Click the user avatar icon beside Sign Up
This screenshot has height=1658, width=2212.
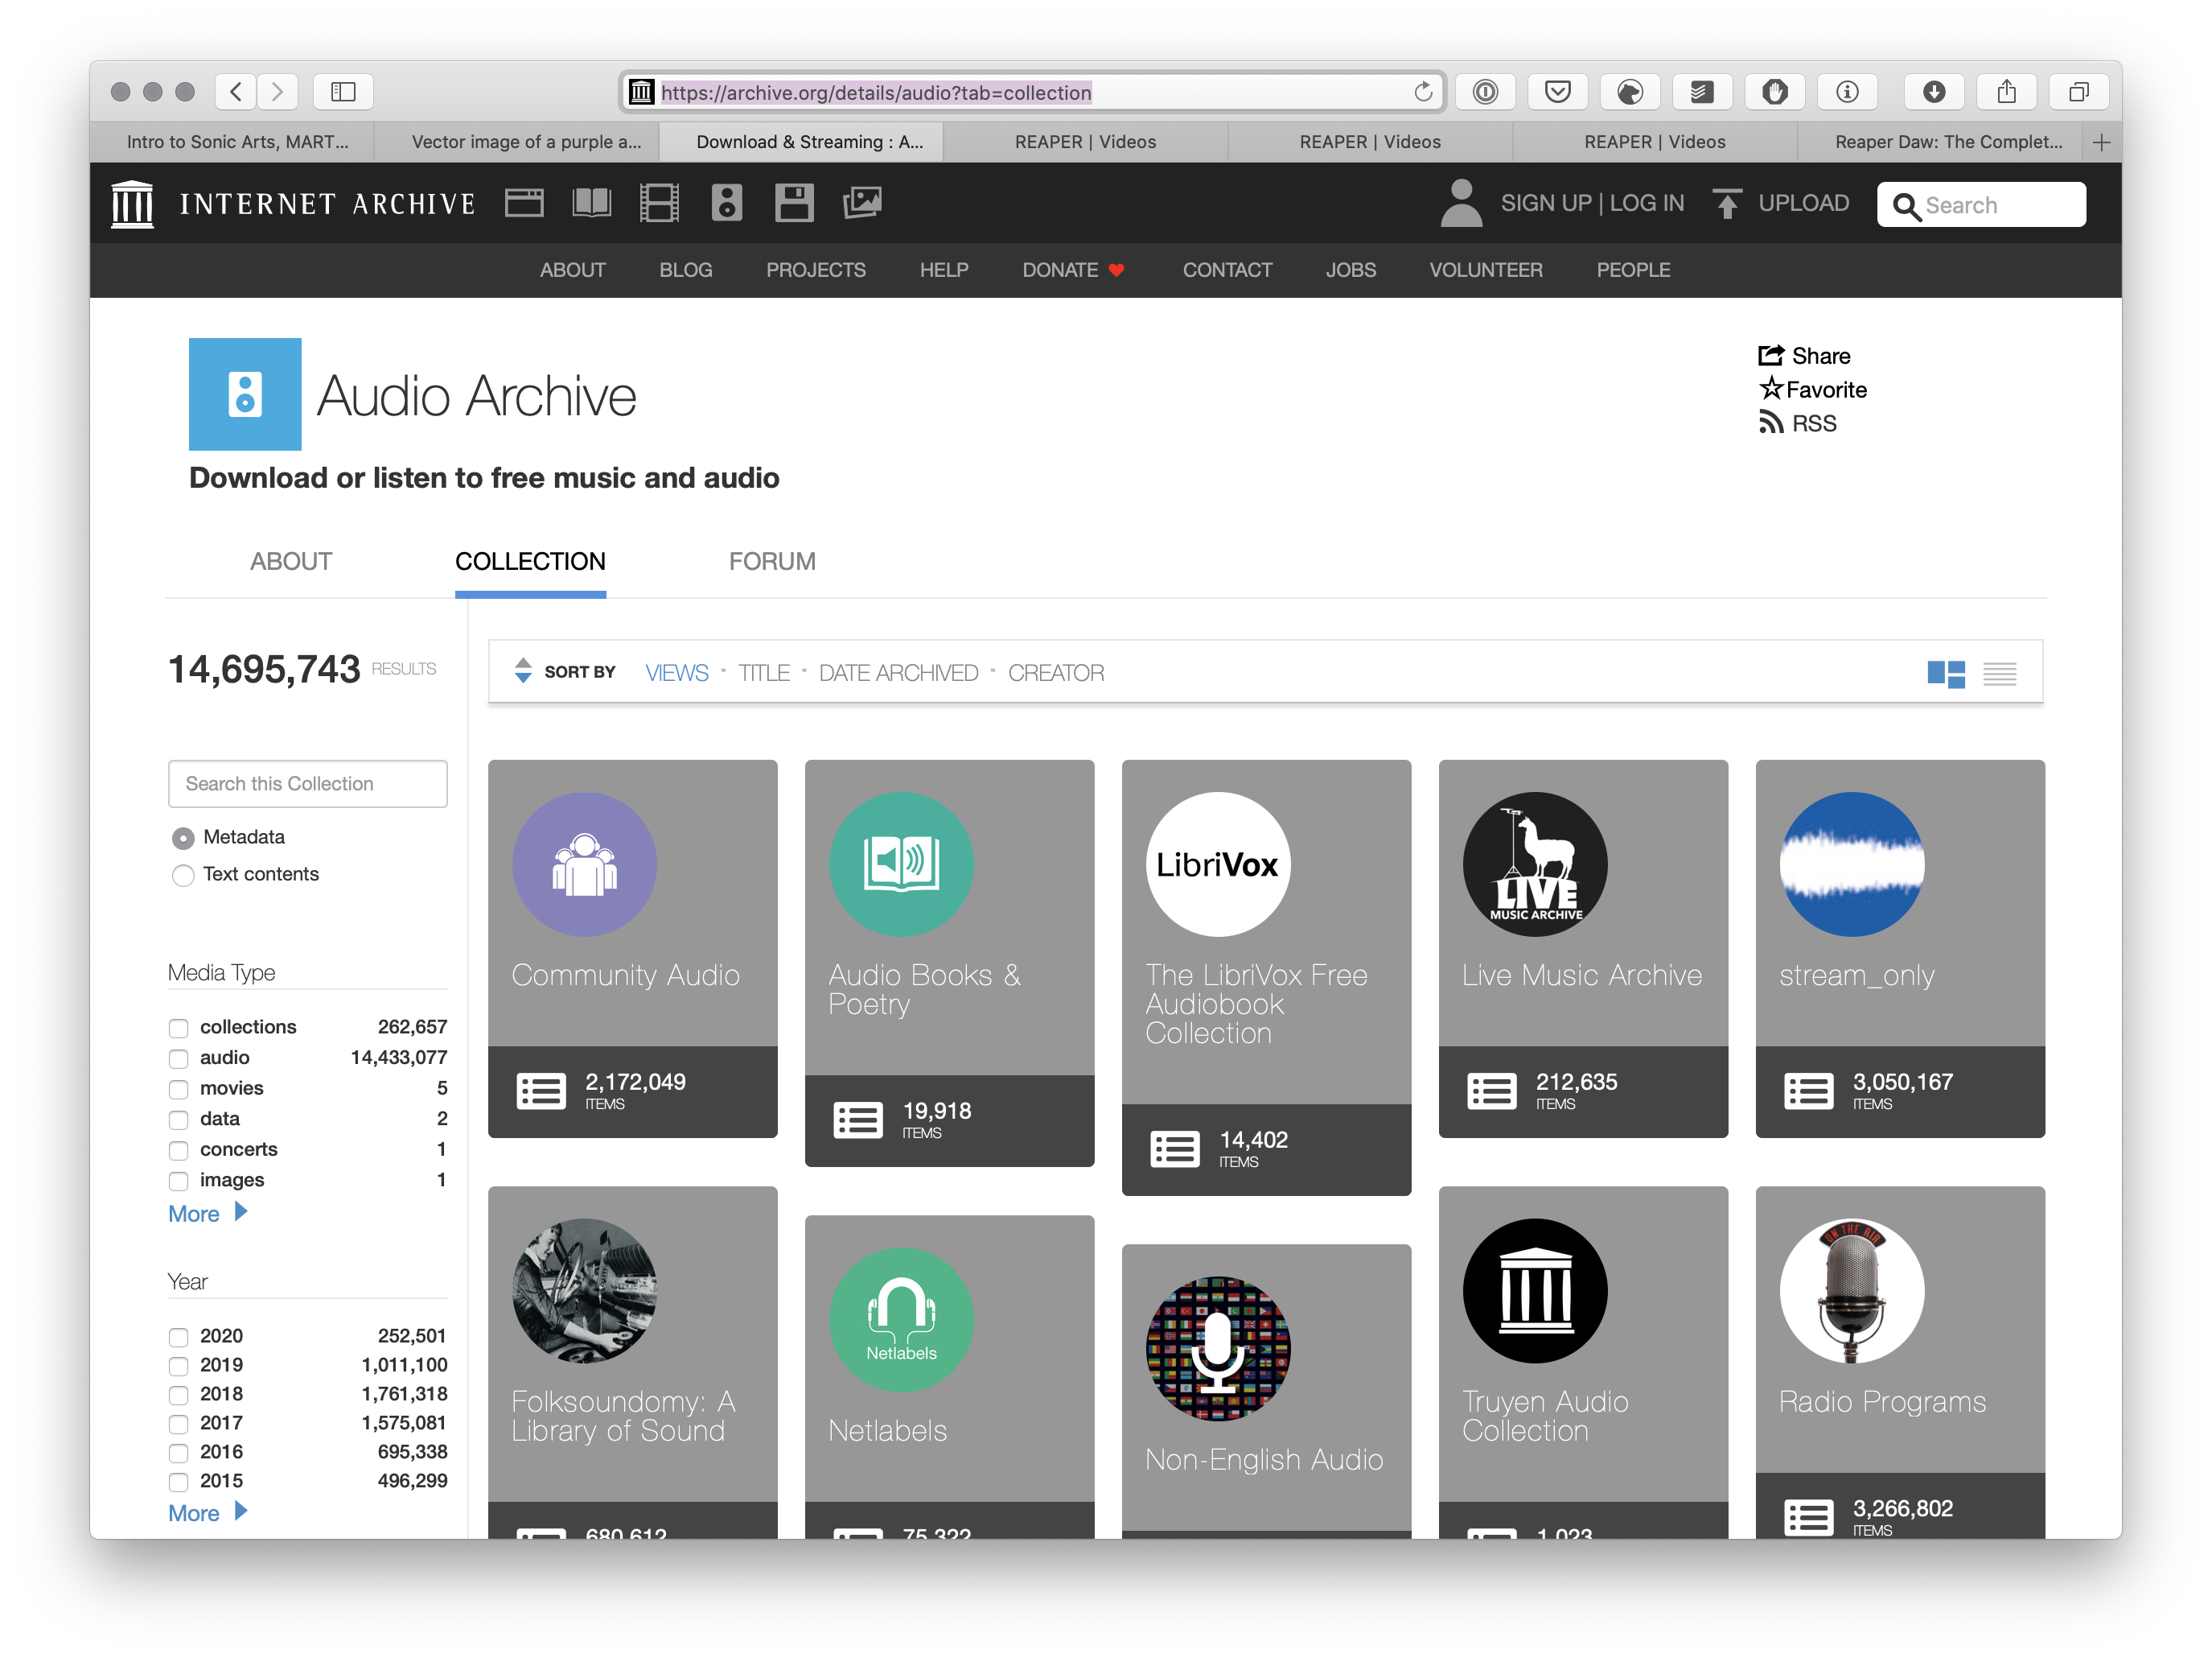pos(1461,203)
